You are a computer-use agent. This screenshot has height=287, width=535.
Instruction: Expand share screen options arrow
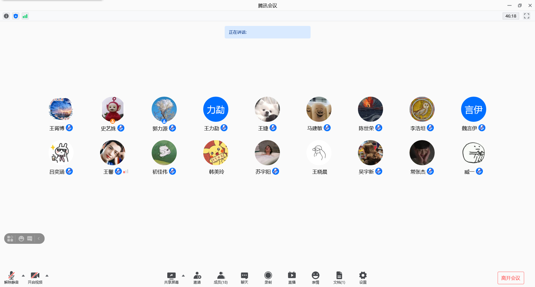click(x=183, y=276)
